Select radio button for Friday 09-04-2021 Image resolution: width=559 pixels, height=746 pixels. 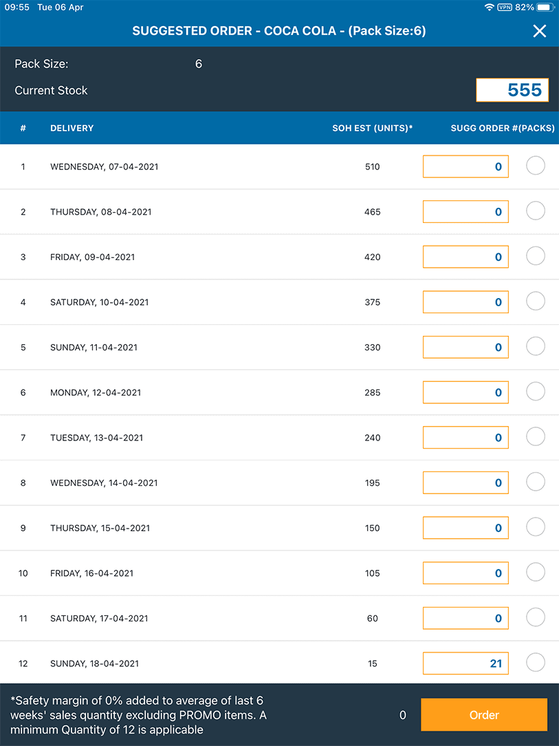(535, 256)
